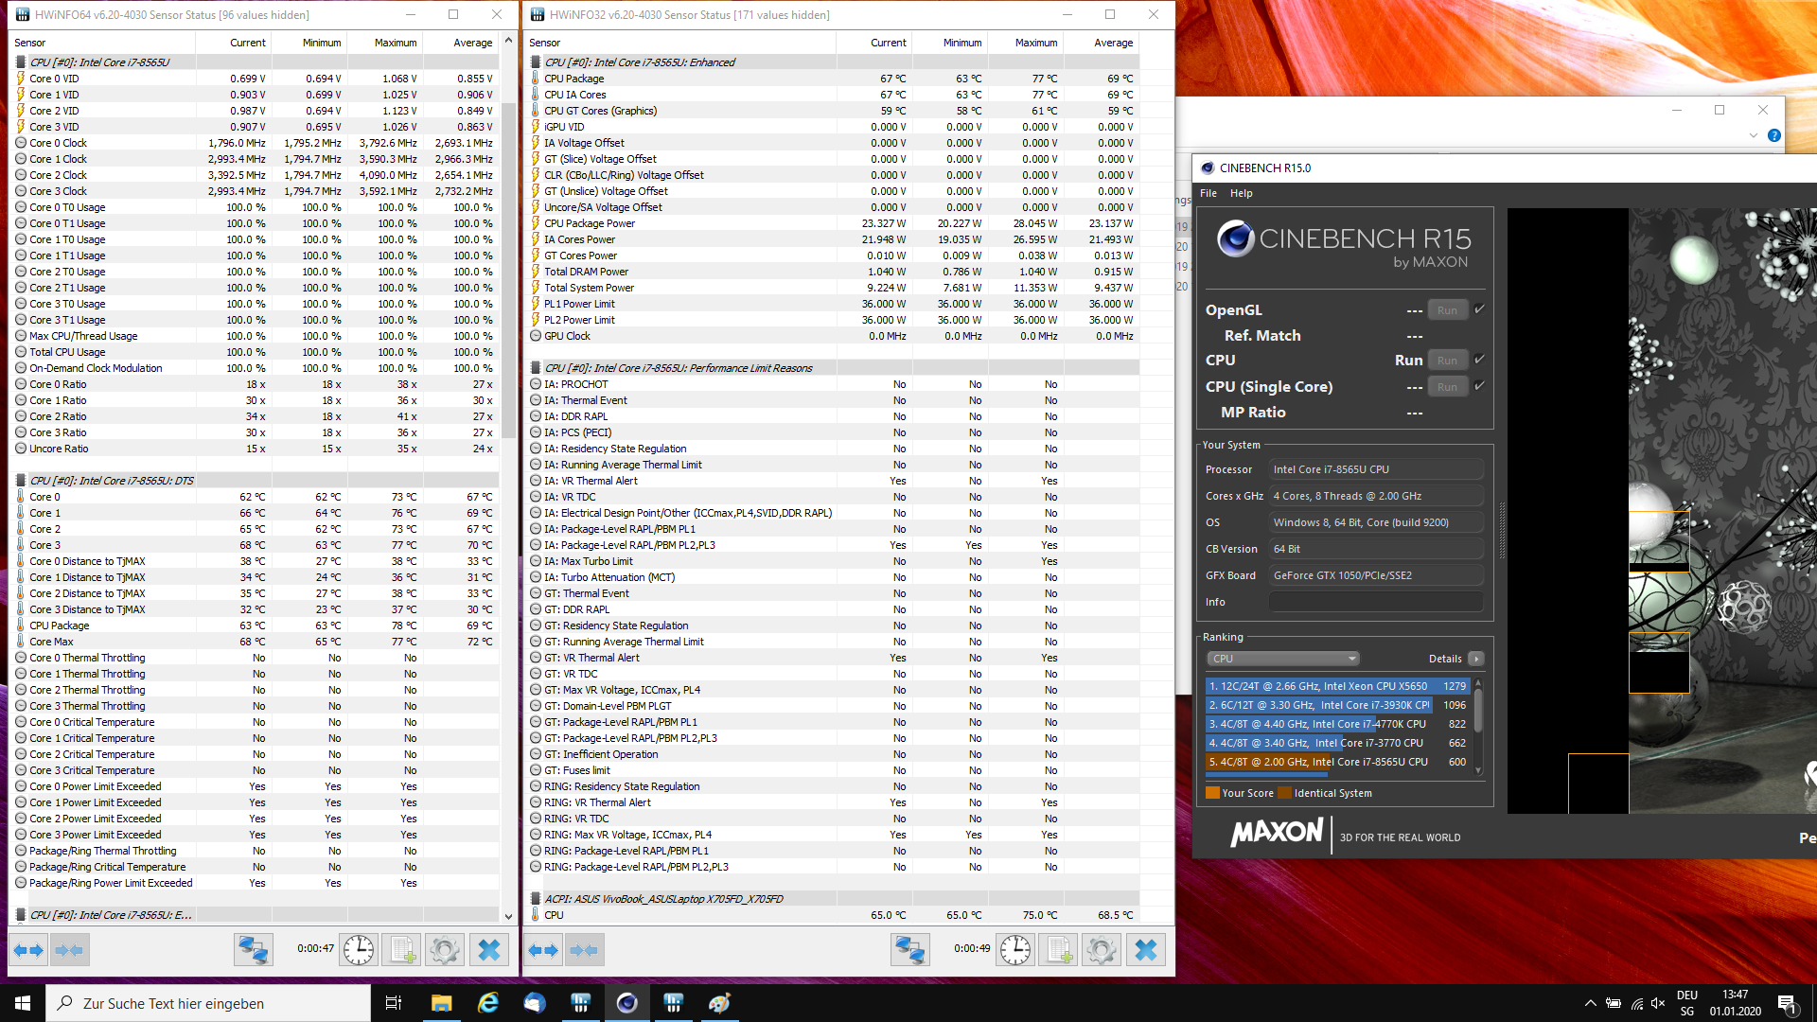Expand the ranking Details arrow
The width and height of the screenshot is (1817, 1022).
pos(1475,659)
